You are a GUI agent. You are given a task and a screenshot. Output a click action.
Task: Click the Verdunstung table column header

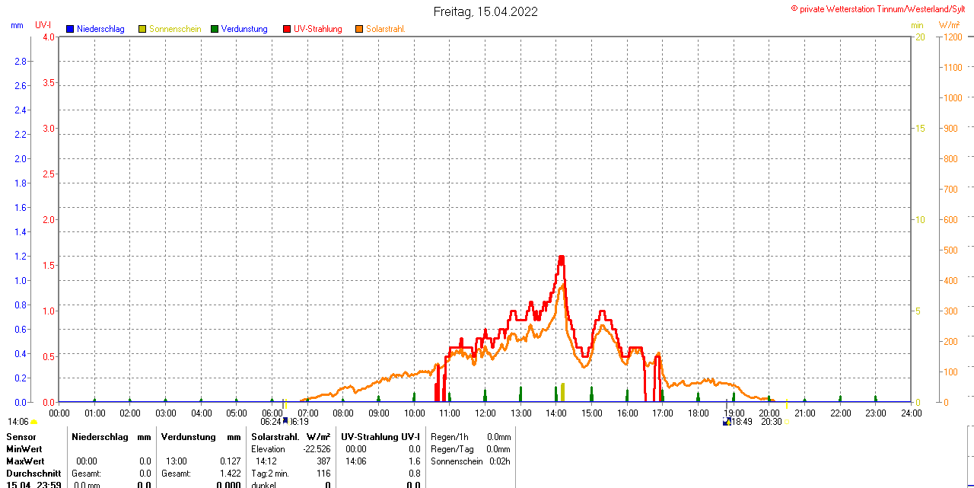189,437
